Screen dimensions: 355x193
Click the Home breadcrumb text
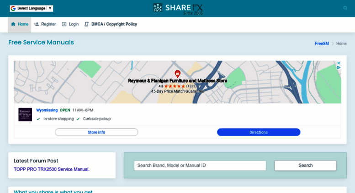[x=341, y=44]
